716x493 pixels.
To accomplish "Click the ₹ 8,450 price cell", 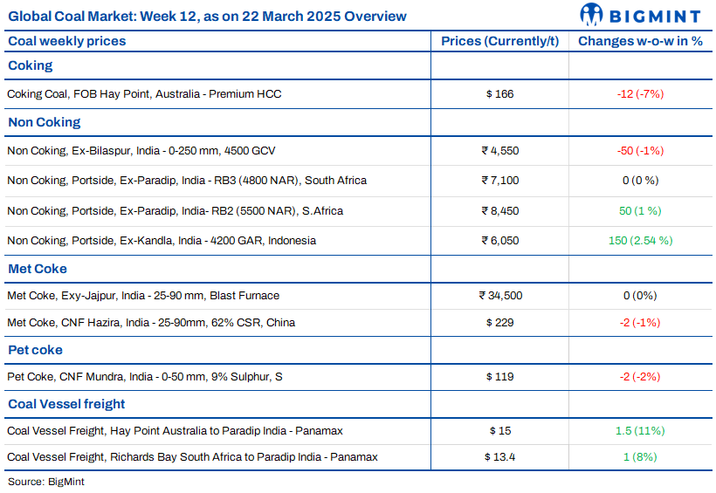I will point(499,210).
